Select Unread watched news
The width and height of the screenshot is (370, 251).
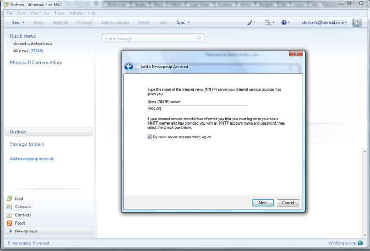[x=33, y=44]
